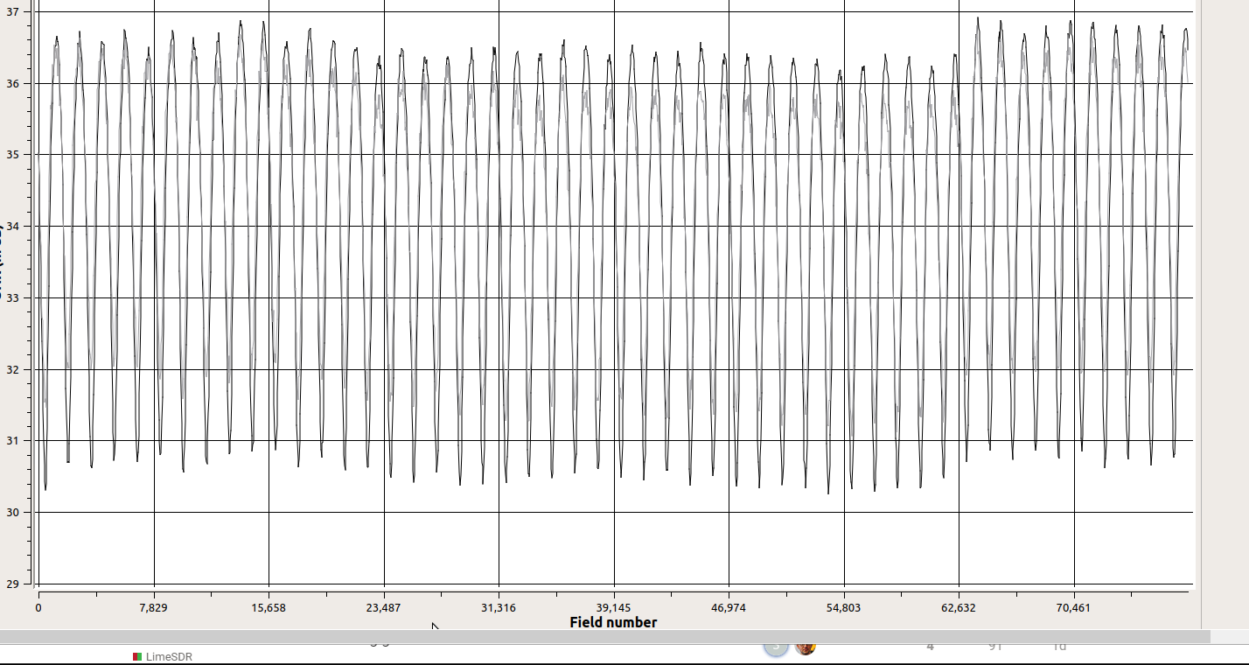Image resolution: width=1249 pixels, height=665 pixels.
Task: Click the LimeSDR colored tag icon
Action: 137,657
